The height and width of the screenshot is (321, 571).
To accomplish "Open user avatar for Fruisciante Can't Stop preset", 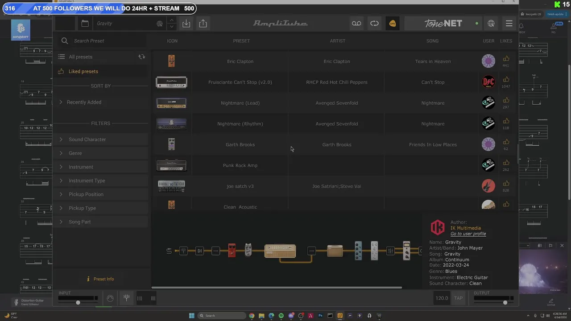I will point(488,82).
